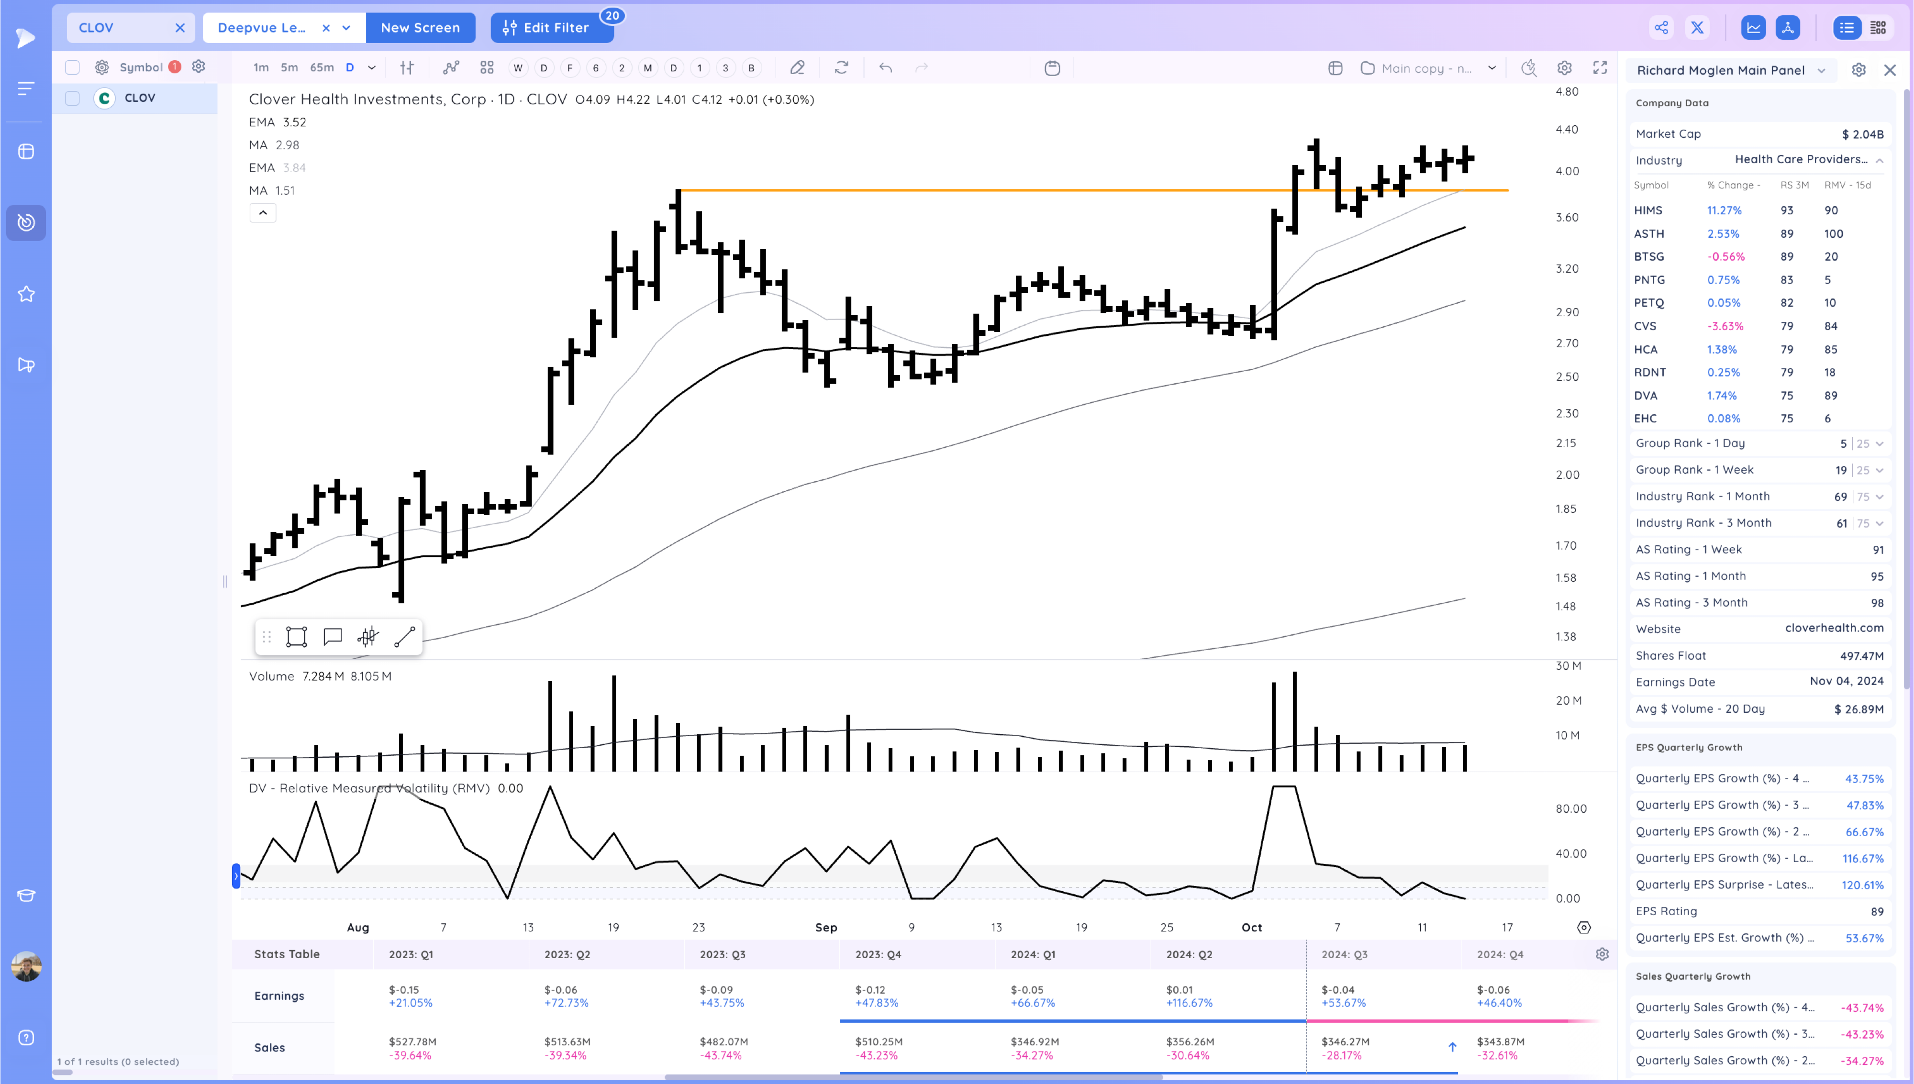Toggle the select-all symbols checkbox
The width and height of the screenshot is (1914, 1084).
[72, 67]
